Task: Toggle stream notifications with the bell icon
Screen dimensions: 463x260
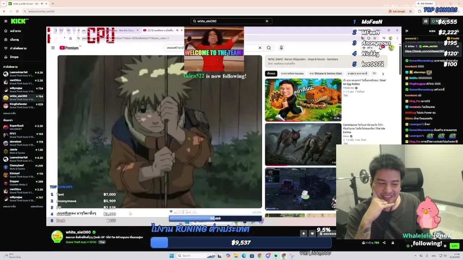Action: 303,234
